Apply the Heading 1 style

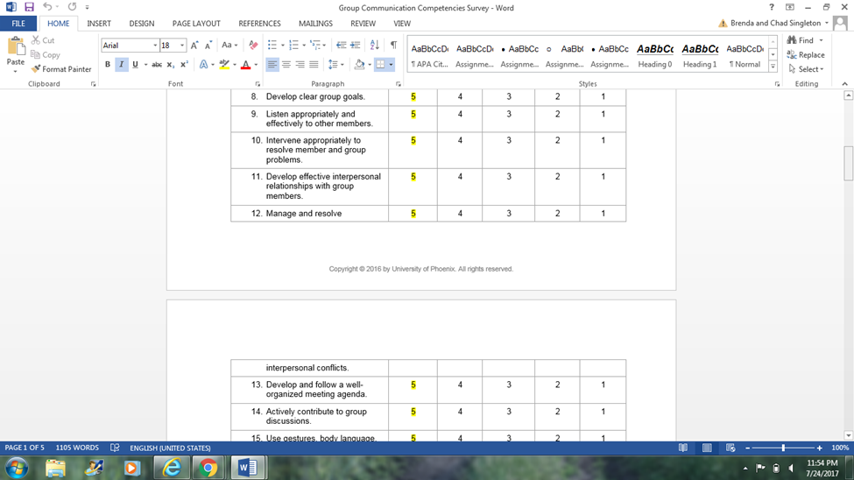point(700,55)
